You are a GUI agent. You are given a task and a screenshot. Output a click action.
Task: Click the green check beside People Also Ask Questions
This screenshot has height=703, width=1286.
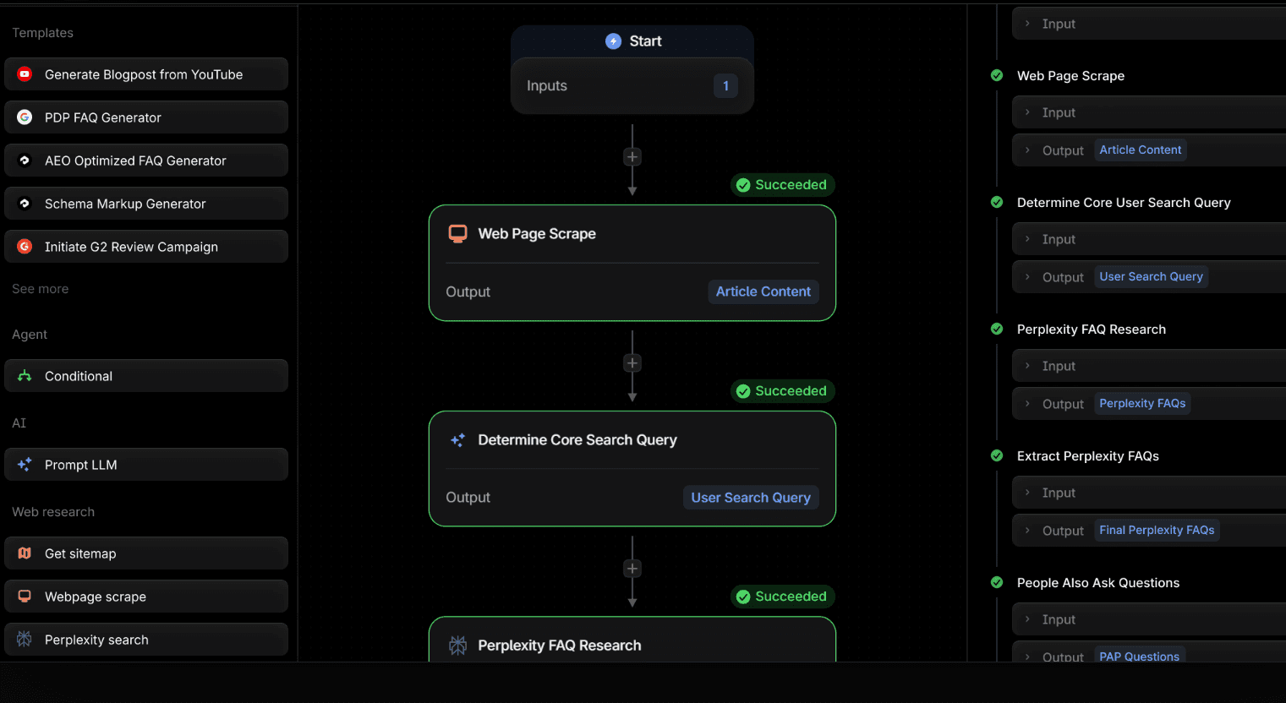tap(997, 582)
